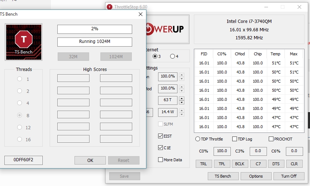
Task: Start the 32M benchmark button
Action: [x=73, y=57]
